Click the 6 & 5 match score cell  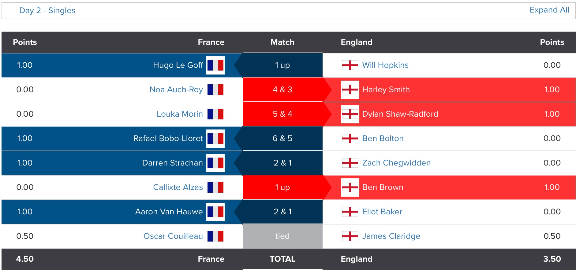coord(282,139)
